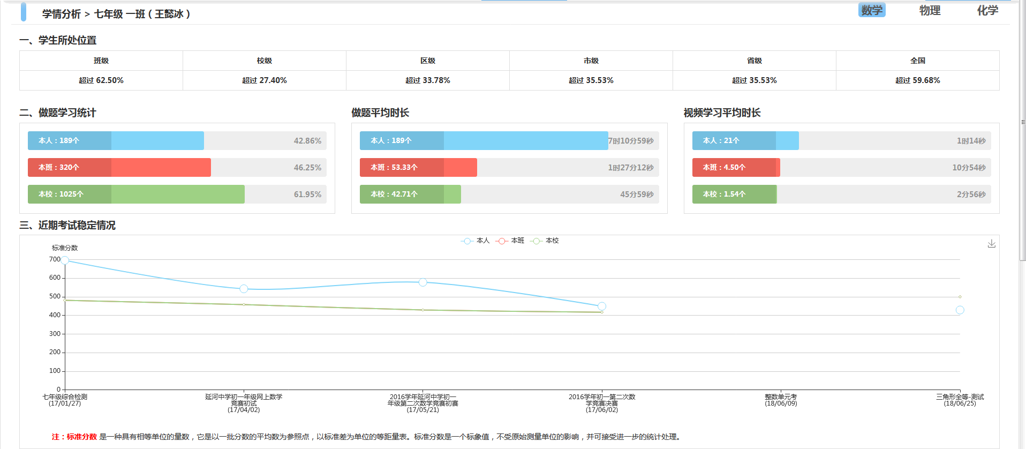Screen dimensions: 1026x449
Task: Click the 1时14秒 video time value
Action: (x=971, y=141)
